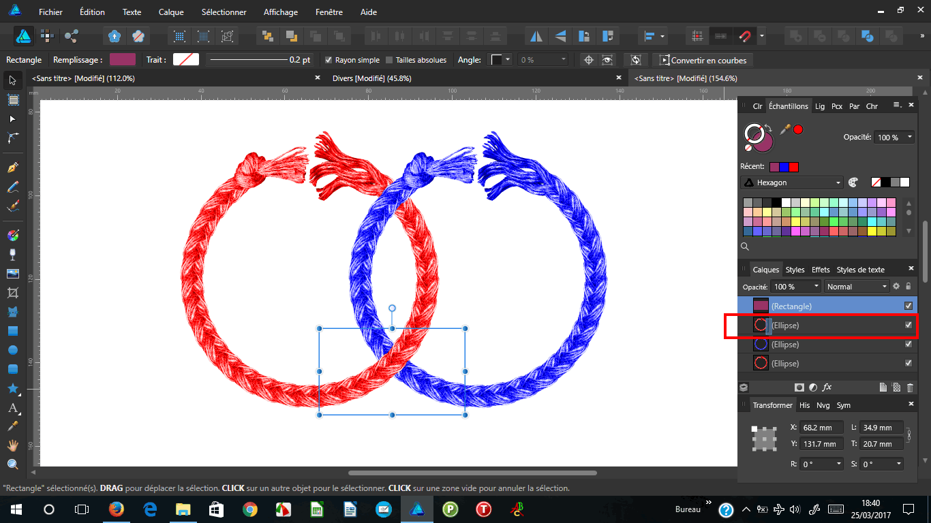Click the L width field 34.9 mm

click(882, 428)
